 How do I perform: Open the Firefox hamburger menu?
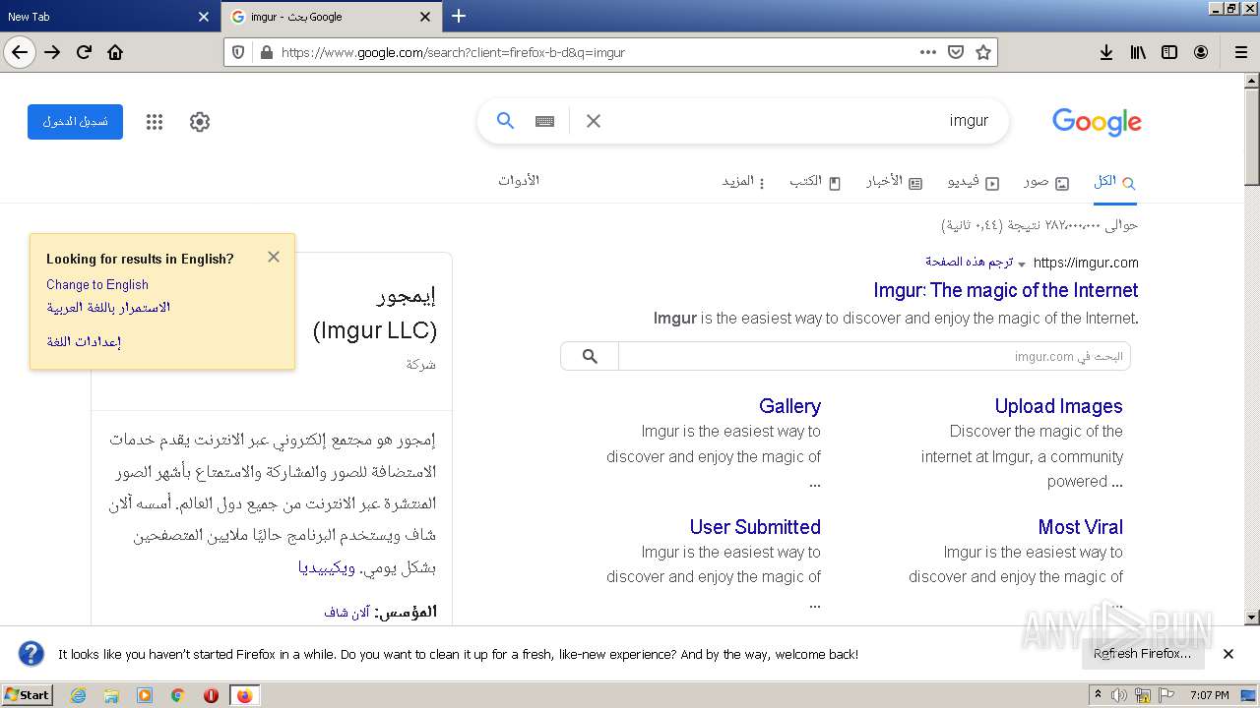1240,52
